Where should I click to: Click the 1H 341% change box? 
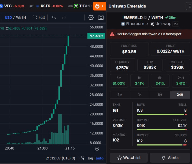click(139, 81)
